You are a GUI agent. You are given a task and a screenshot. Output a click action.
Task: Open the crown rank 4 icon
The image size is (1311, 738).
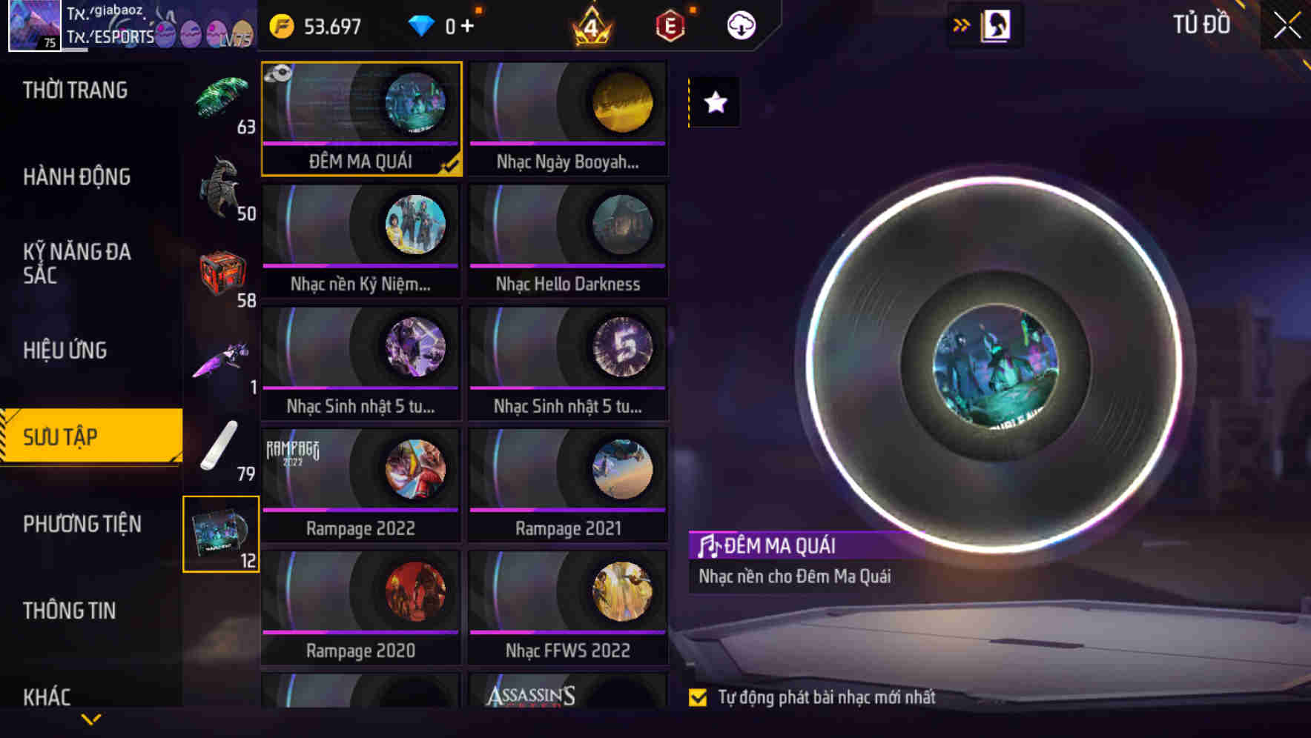click(x=591, y=27)
